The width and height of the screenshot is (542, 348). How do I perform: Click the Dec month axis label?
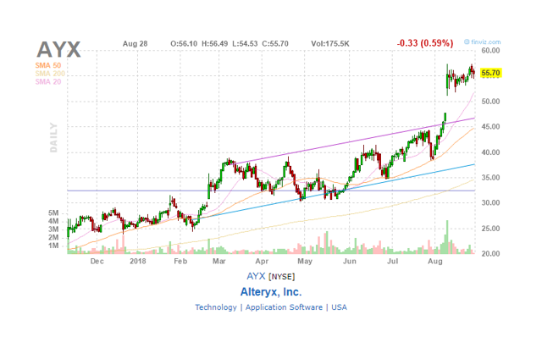97,262
